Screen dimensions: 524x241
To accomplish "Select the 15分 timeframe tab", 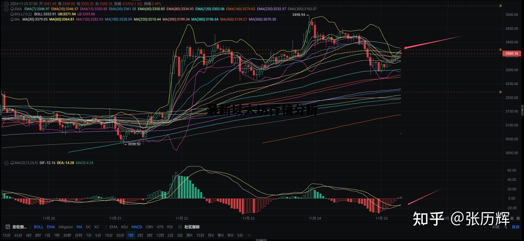I will pos(6,235).
